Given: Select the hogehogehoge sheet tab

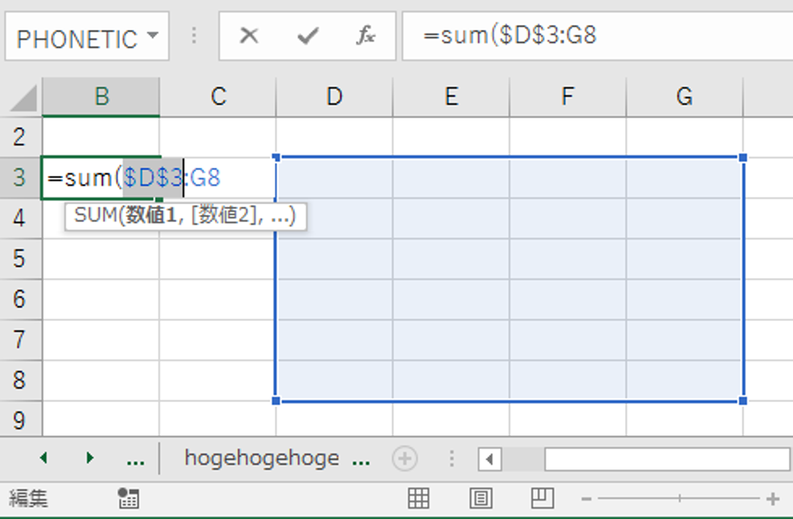Looking at the screenshot, I should 262,458.
